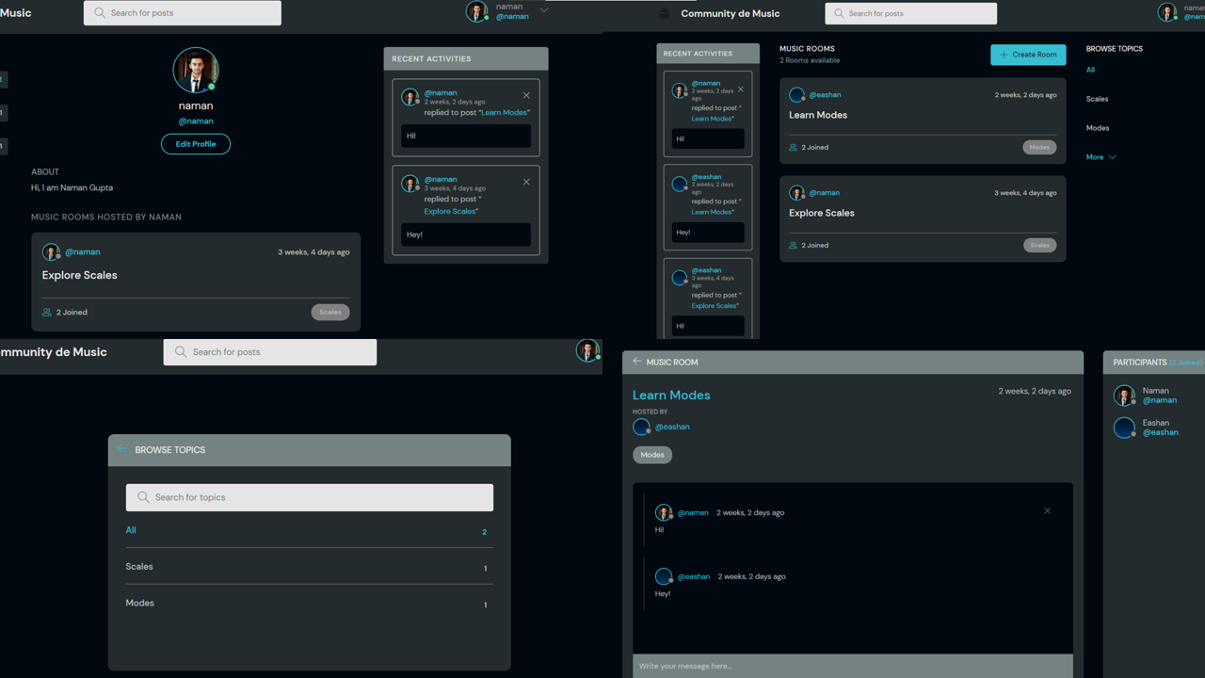Click the Scales tag on naman's hosted room
This screenshot has width=1205, height=678.
(x=330, y=312)
